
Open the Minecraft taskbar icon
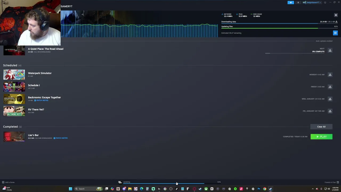[x=118, y=189]
